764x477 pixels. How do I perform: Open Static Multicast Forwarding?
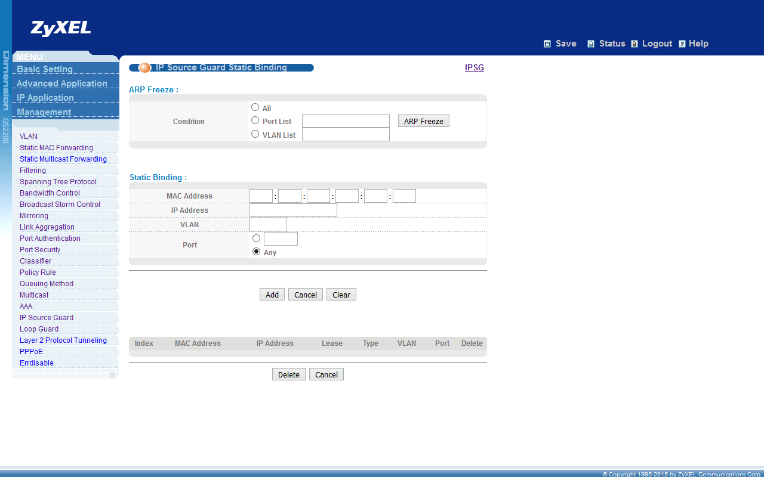(63, 159)
